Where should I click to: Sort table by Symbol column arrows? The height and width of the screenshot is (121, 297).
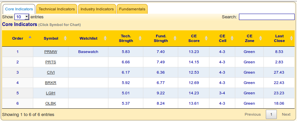click(x=65, y=38)
